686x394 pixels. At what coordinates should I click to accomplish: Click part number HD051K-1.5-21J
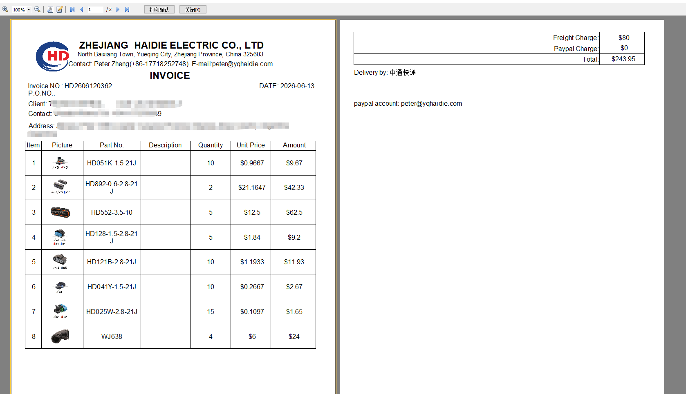click(x=112, y=163)
